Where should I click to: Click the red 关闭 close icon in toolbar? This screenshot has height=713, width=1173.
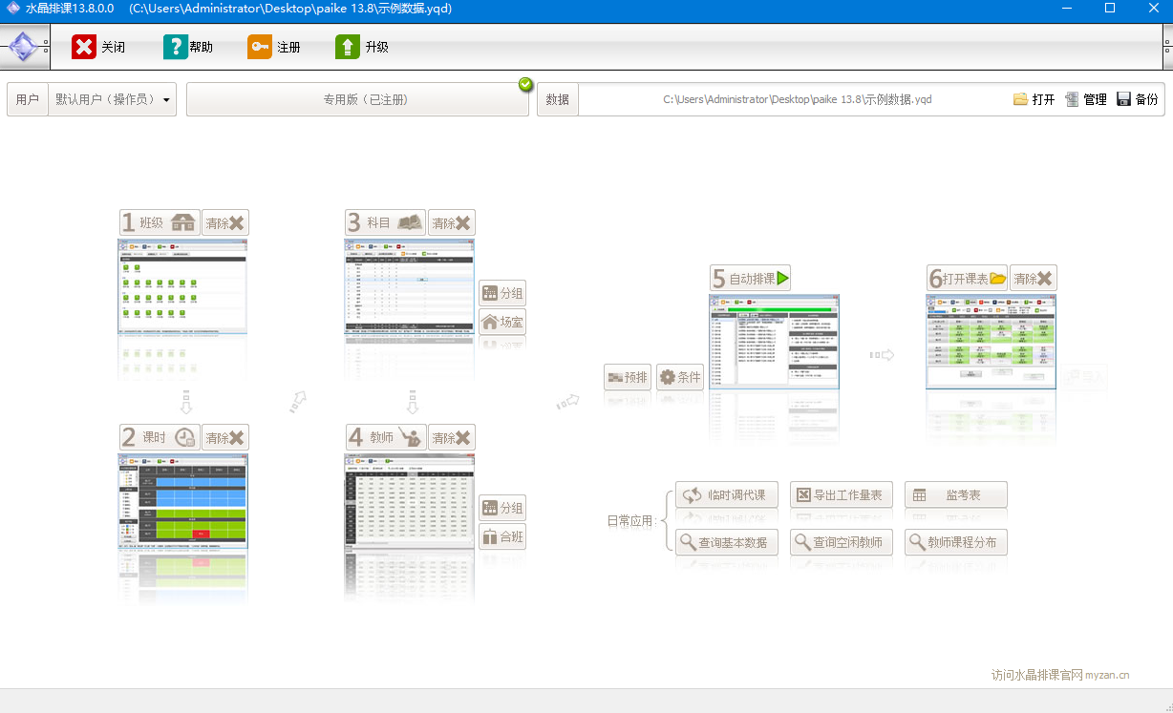click(x=84, y=47)
